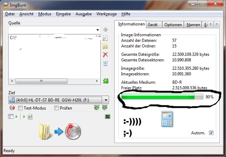Minimize the ImgBurn window
The image size is (226, 157).
[193, 4]
